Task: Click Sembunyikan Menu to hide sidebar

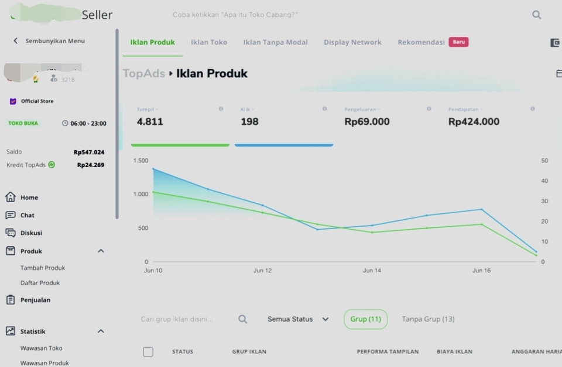Action: pos(49,41)
